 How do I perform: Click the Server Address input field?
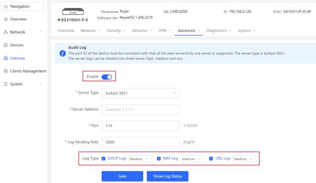[x=140, y=110]
